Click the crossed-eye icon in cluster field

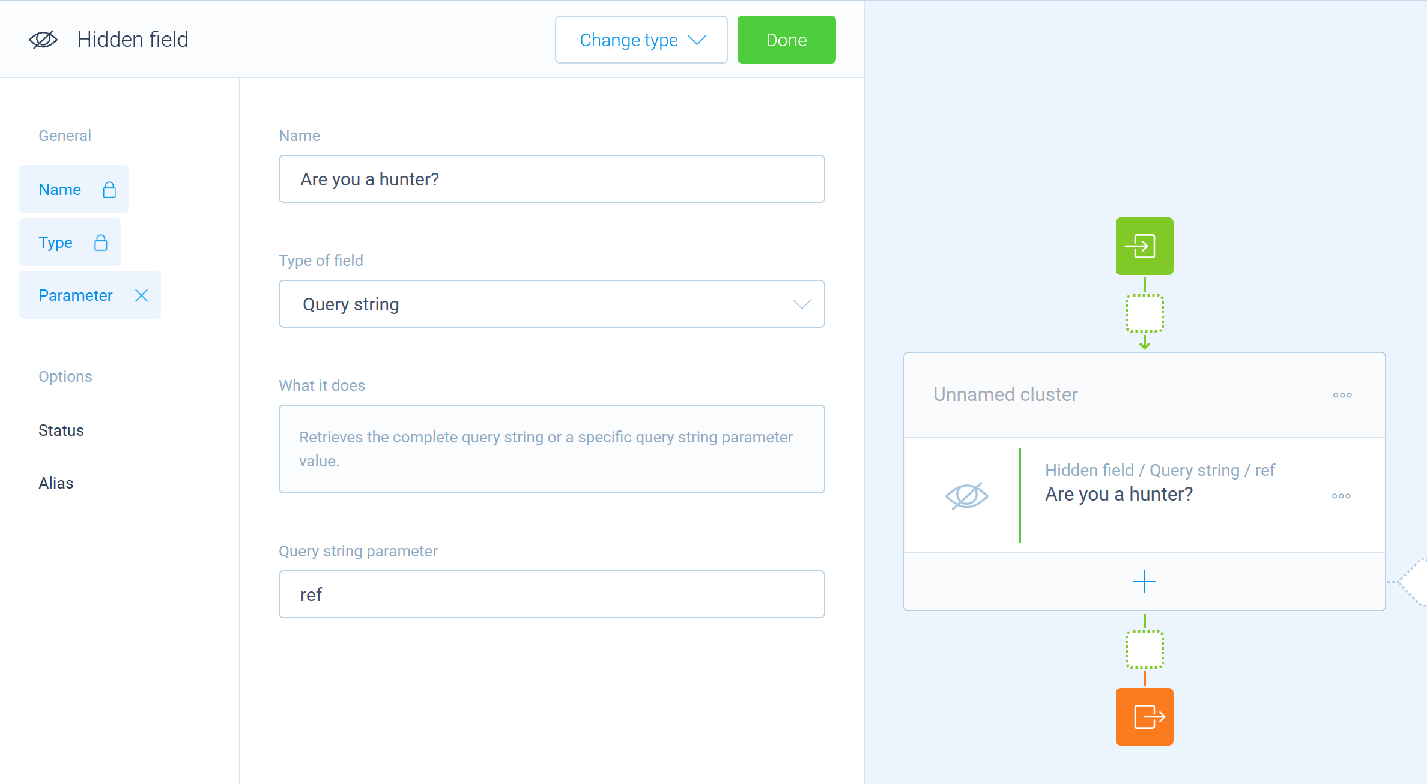(966, 496)
